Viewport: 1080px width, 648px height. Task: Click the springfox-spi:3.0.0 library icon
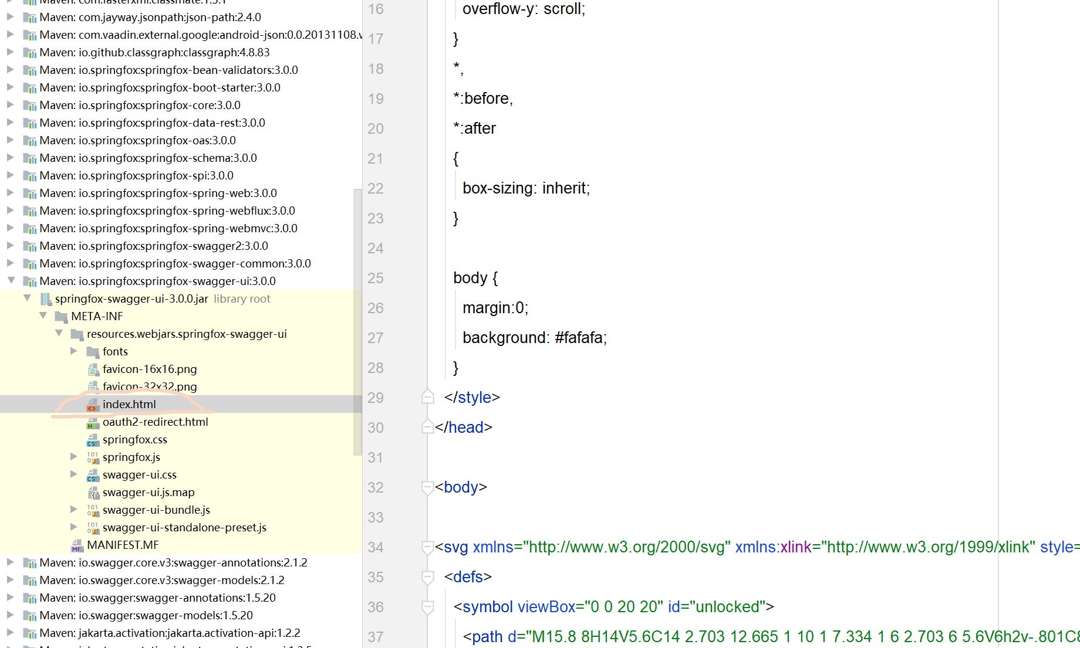click(29, 176)
